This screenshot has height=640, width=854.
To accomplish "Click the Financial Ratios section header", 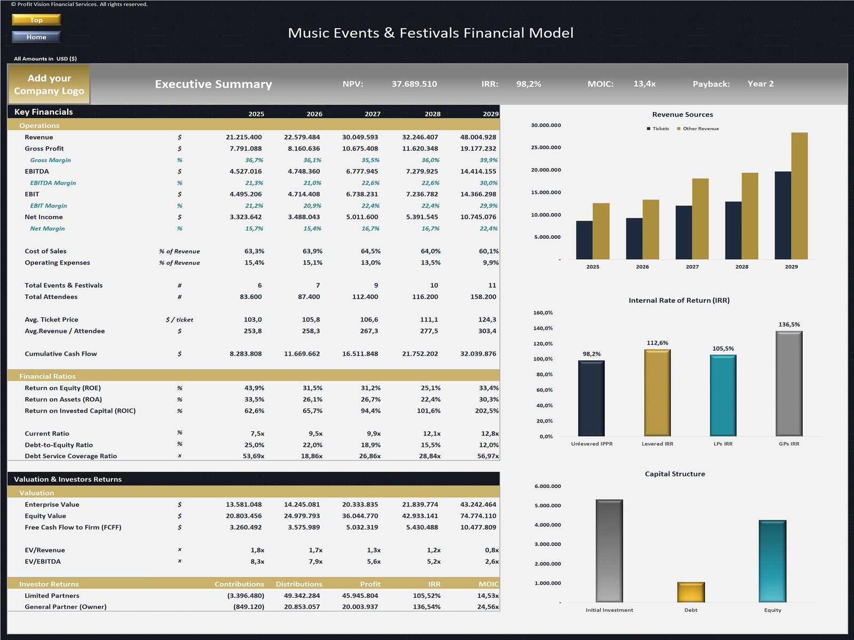I will [48, 376].
